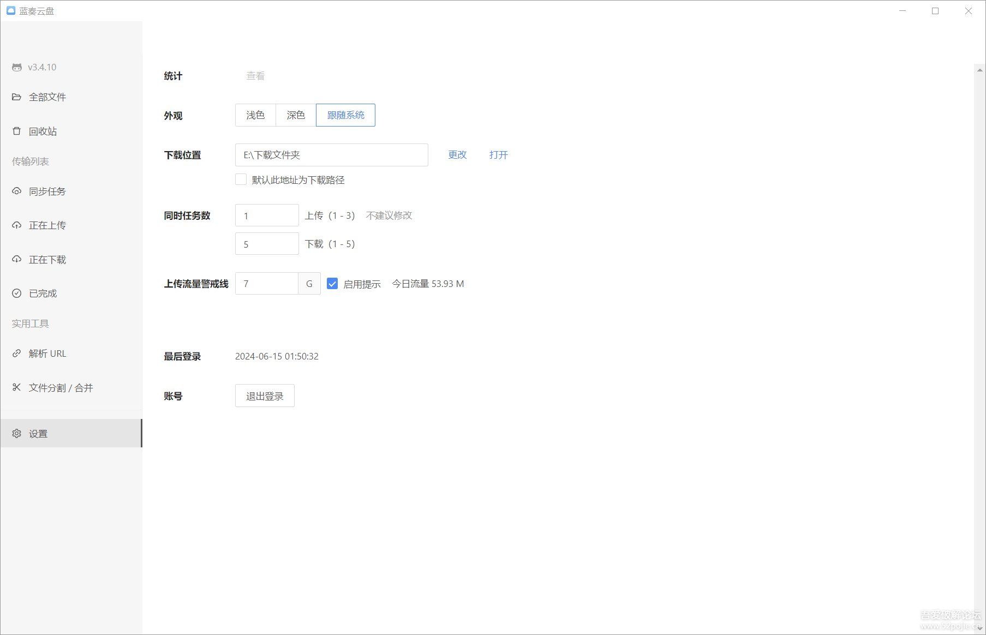This screenshot has width=986, height=635.
Task: Click the 不建议修改 hint text
Action: tap(389, 215)
